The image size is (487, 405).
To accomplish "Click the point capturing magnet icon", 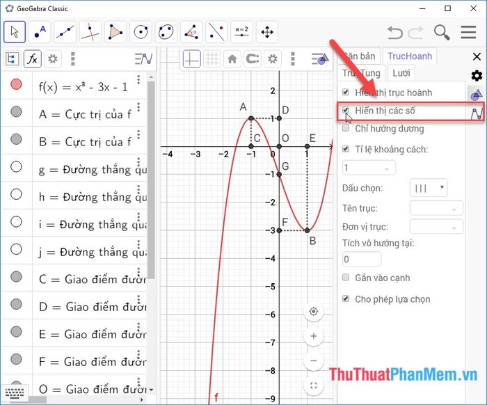I will point(252,58).
